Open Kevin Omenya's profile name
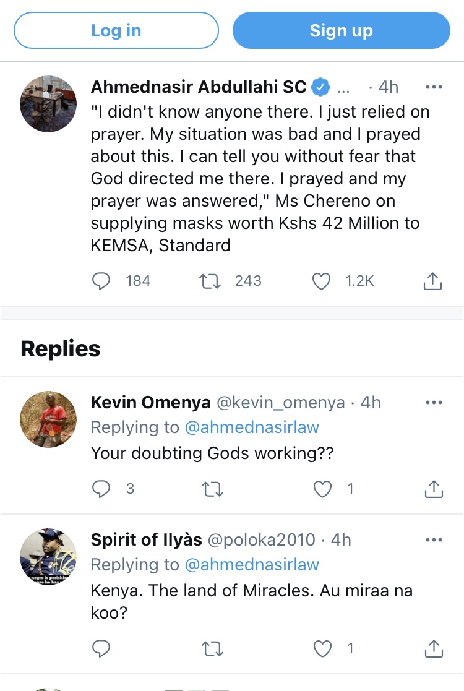The image size is (464, 691). click(x=150, y=403)
